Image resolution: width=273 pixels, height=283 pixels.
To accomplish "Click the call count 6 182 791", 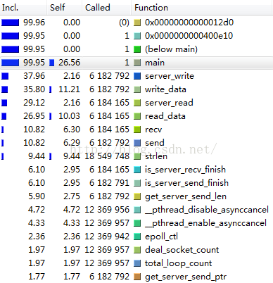I will coord(109,183).
